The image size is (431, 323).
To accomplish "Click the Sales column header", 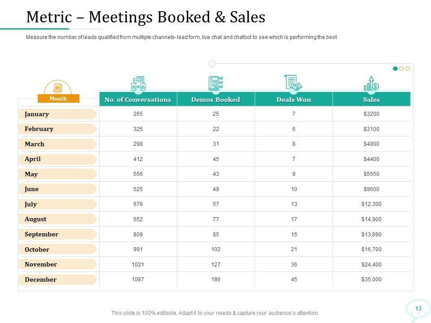I will pyautogui.click(x=371, y=100).
